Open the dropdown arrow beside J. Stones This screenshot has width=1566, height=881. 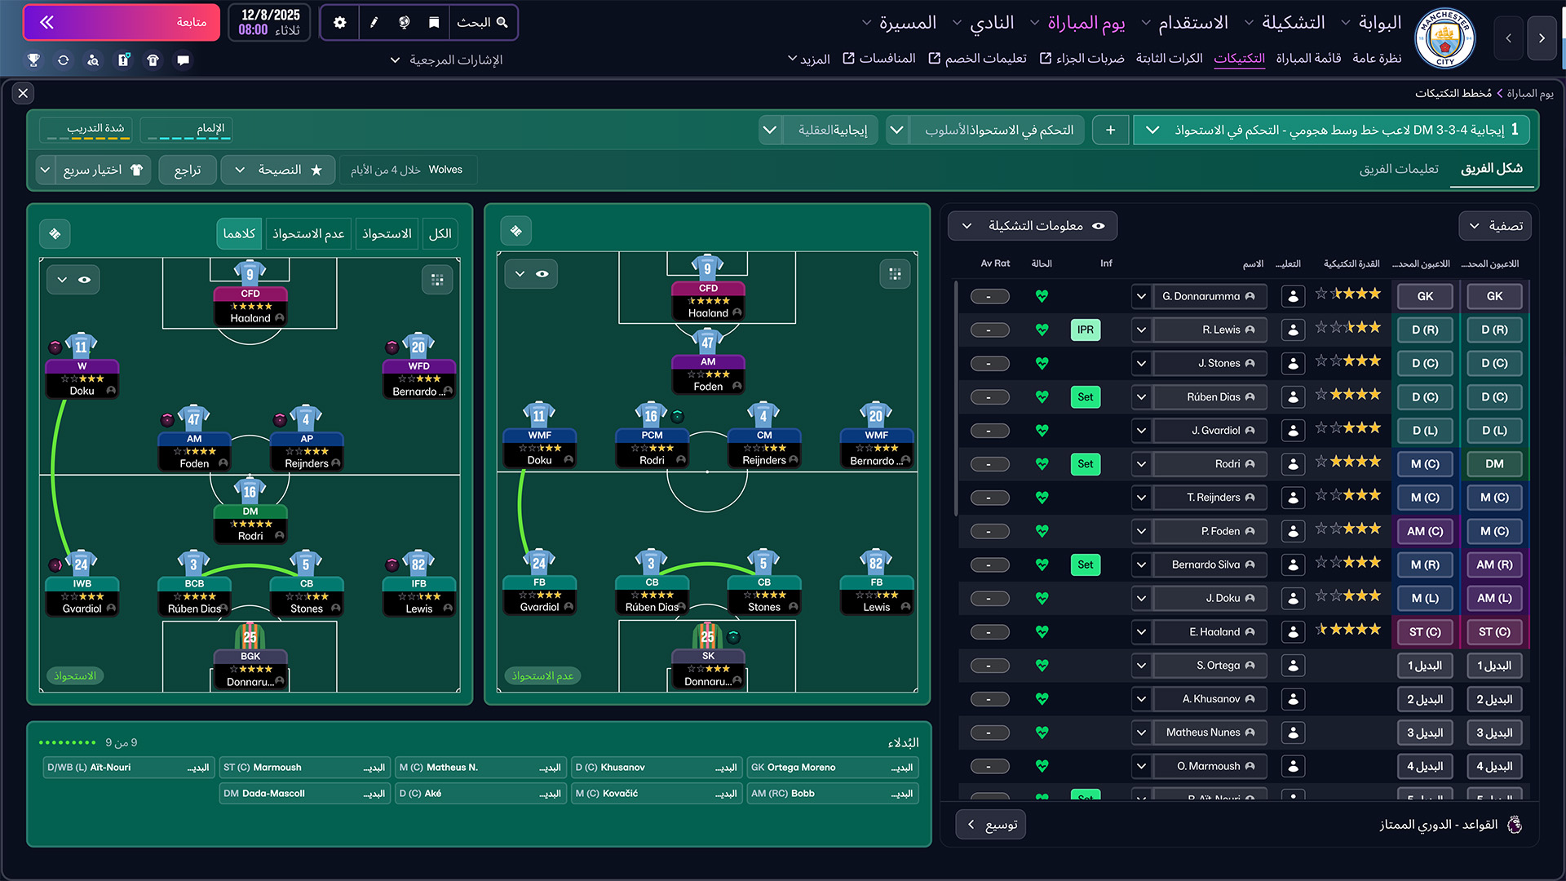[x=1141, y=364]
